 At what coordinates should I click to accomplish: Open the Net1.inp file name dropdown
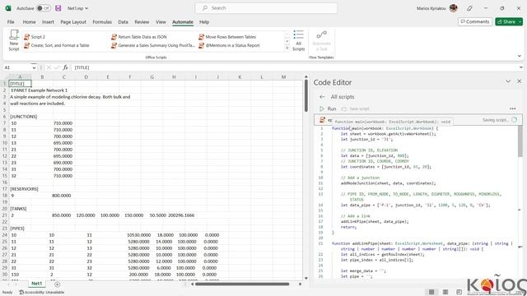[x=78, y=8]
